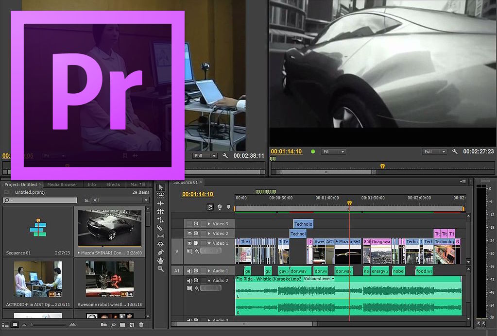
Task: Switch project panel to icon view
Action: tap(15, 325)
